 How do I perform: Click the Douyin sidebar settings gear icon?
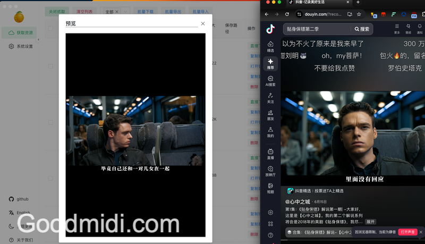270,212
